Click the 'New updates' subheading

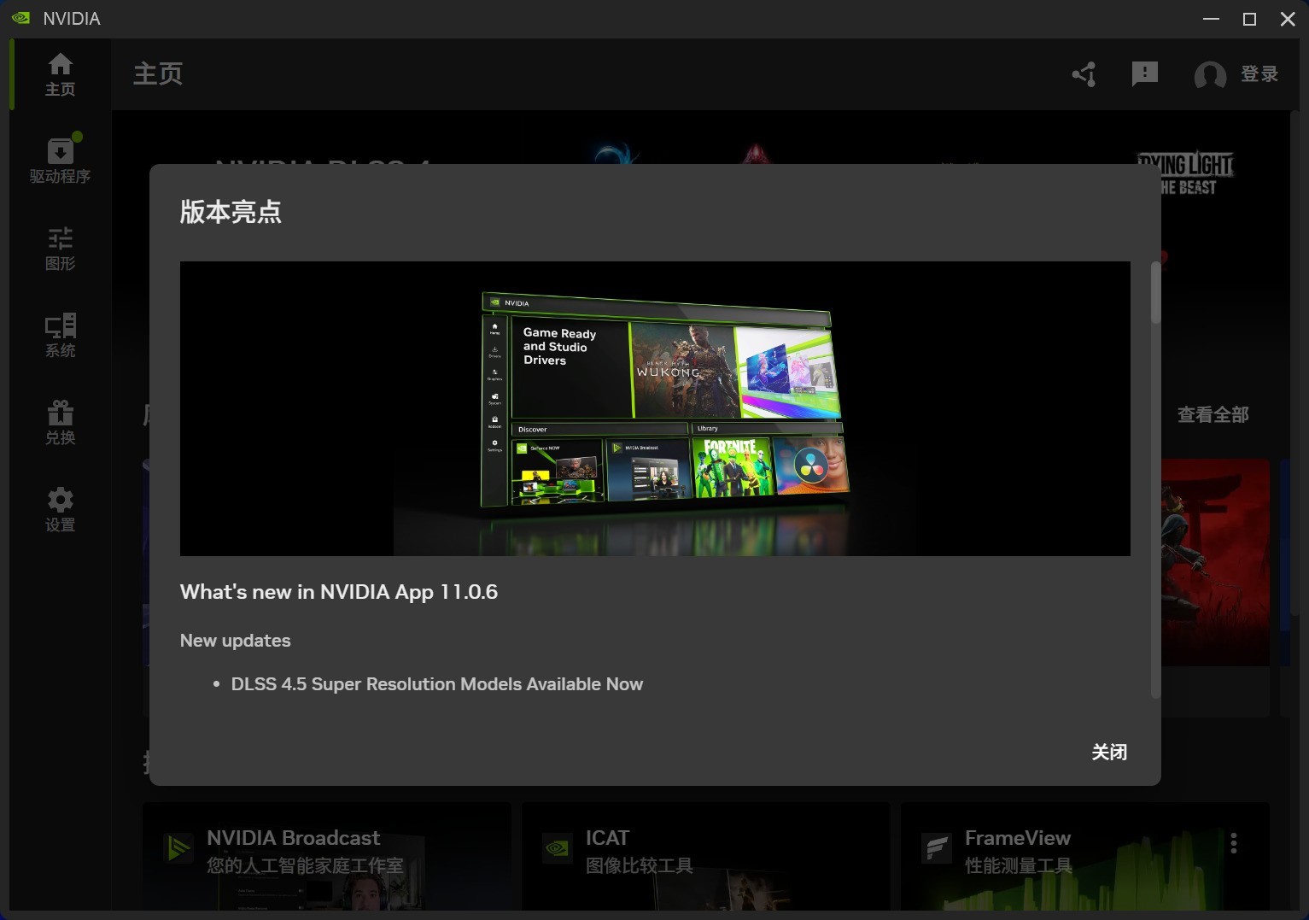click(236, 641)
